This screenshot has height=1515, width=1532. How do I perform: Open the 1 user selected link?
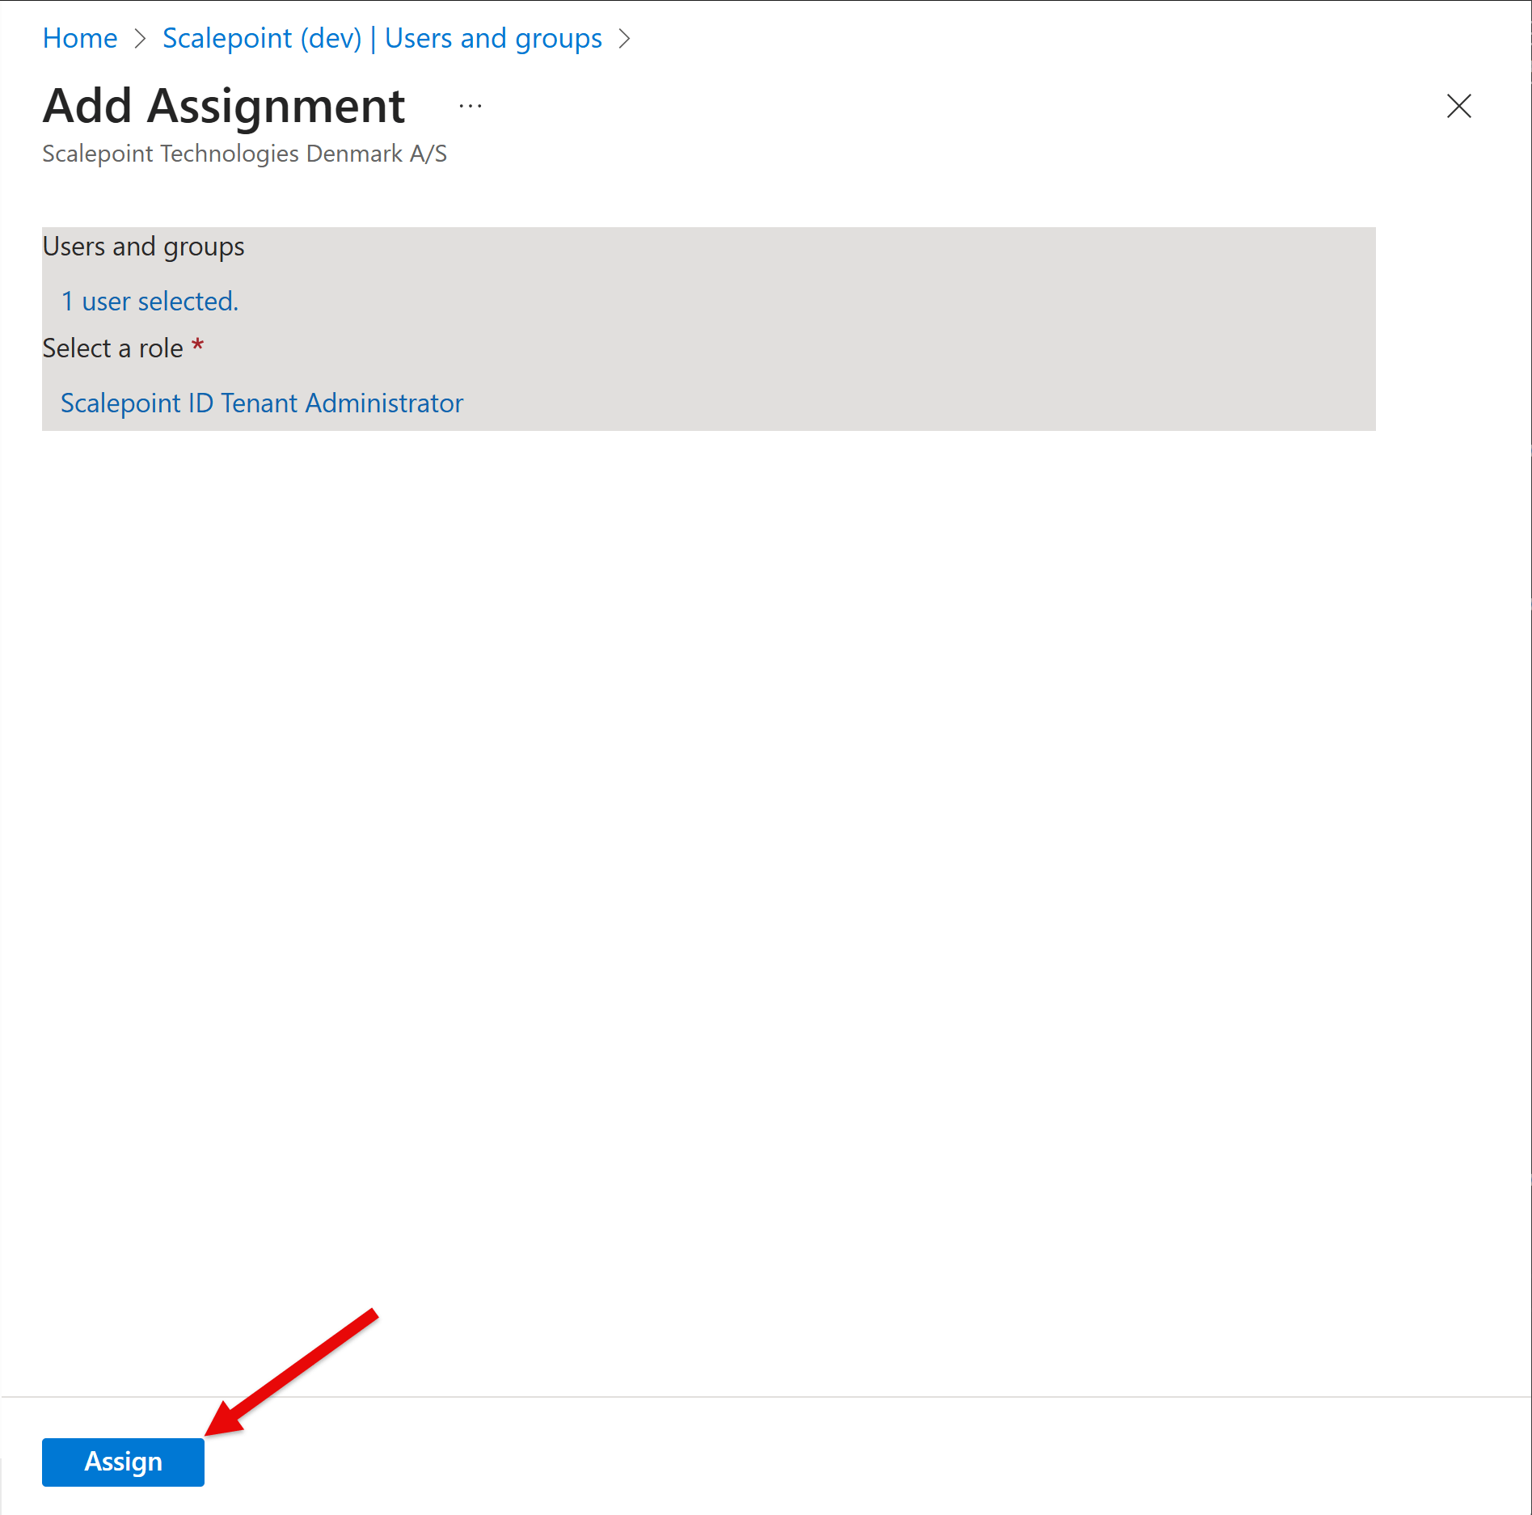point(150,302)
